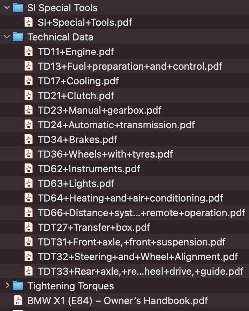Select TD64+Heating+and+air+conditioning.pdf

[130, 198]
